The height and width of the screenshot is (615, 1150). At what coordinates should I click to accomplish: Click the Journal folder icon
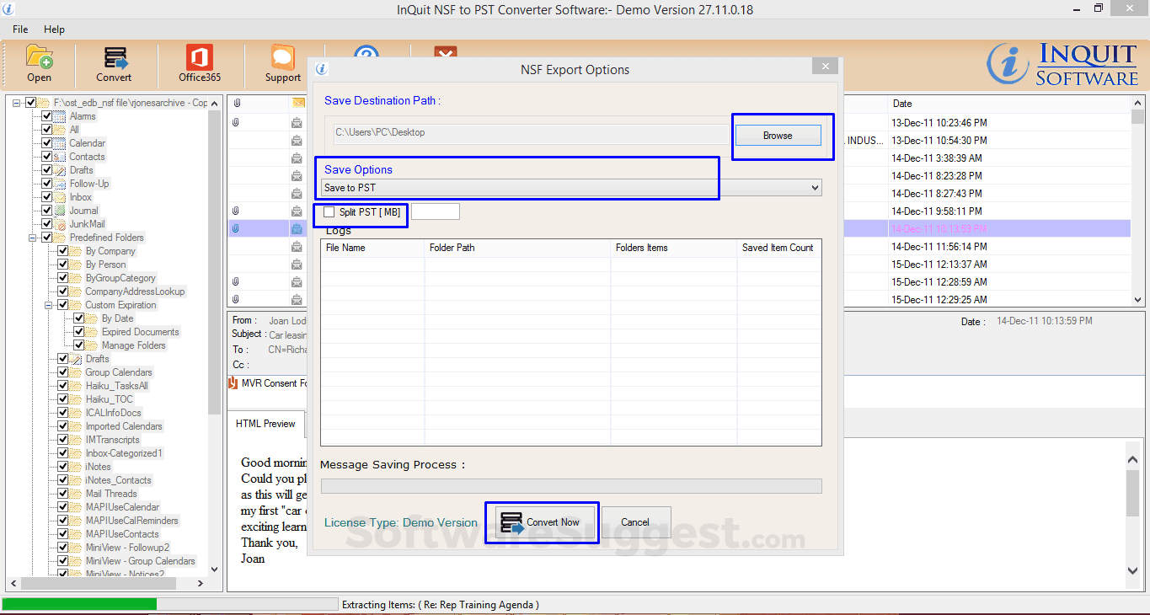60,211
